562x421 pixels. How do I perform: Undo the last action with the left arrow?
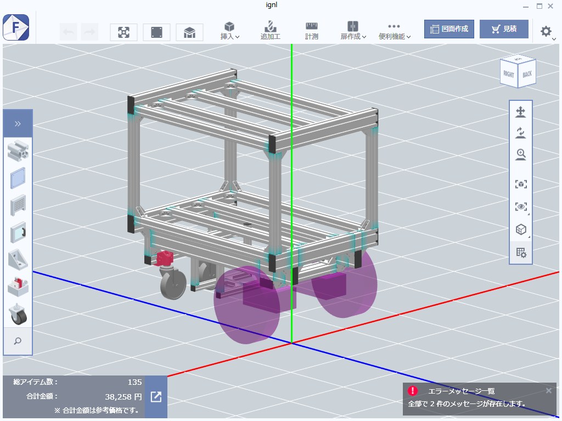click(x=68, y=32)
